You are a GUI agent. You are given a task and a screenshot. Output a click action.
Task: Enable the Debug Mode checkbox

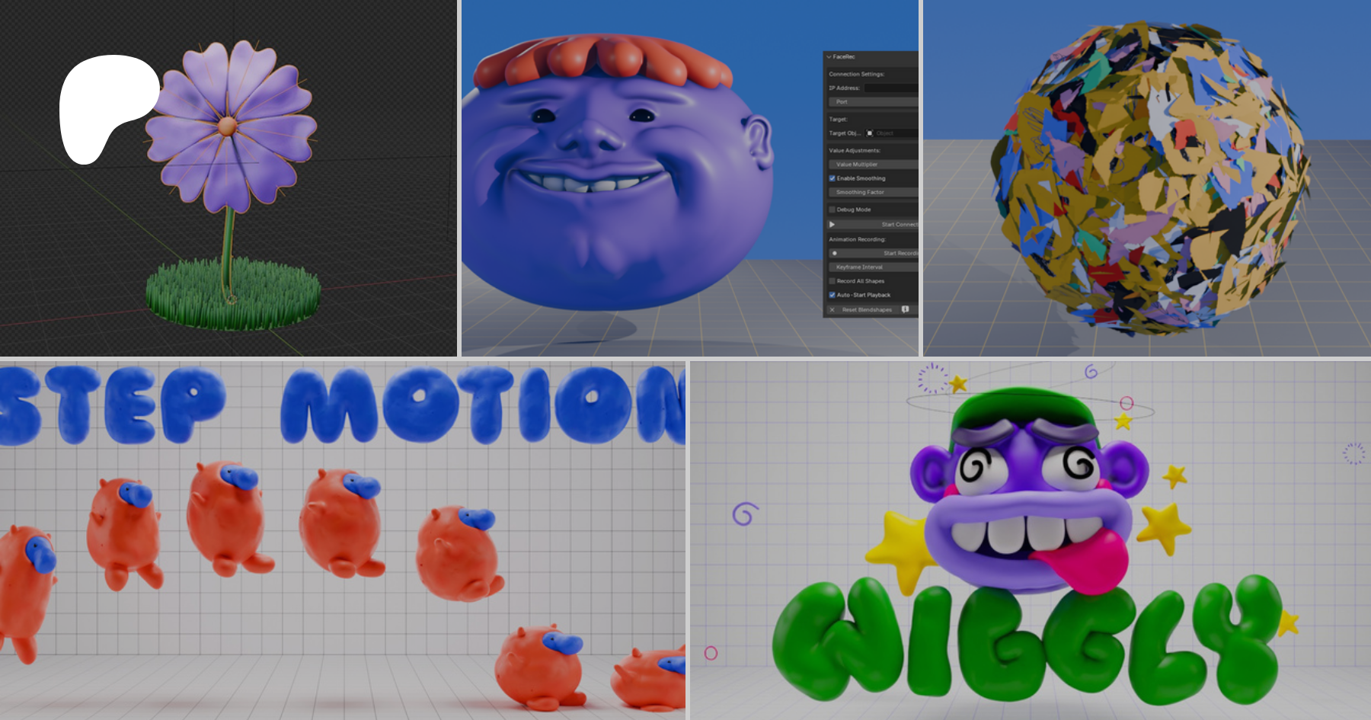click(833, 210)
